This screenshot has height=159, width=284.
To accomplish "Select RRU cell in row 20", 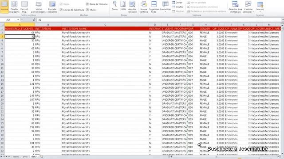I will [x=48, y=104].
